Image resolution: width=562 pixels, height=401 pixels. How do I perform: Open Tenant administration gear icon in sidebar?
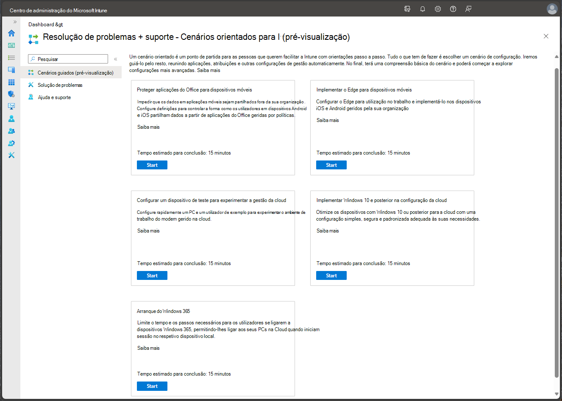11,143
